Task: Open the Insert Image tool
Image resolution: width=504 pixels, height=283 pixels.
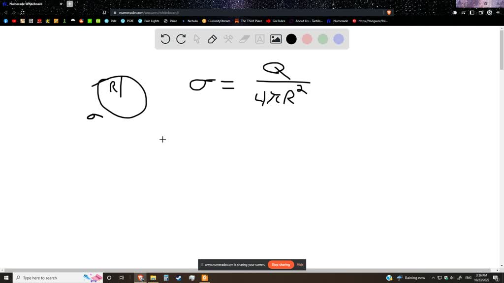Action: pos(275,39)
